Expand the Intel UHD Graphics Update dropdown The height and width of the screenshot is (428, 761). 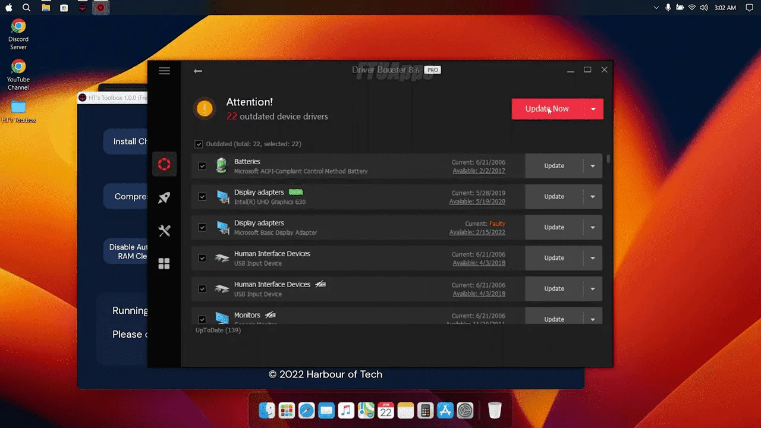pyautogui.click(x=593, y=197)
